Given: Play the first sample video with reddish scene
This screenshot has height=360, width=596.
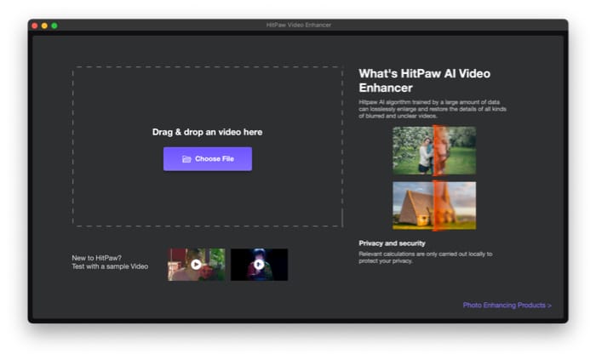Looking at the screenshot, I should [x=196, y=265].
